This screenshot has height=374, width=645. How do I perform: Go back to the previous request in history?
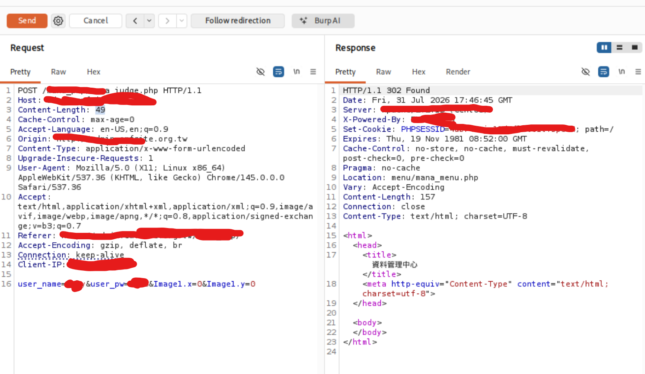[135, 21]
